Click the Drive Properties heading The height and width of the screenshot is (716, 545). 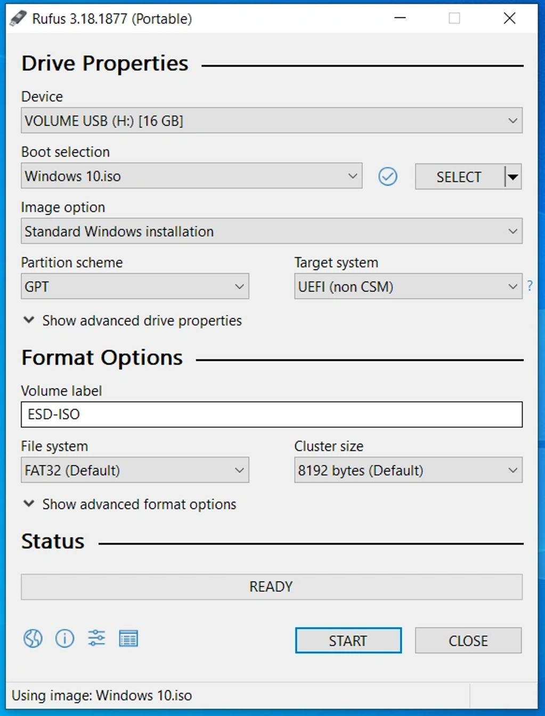pos(105,63)
